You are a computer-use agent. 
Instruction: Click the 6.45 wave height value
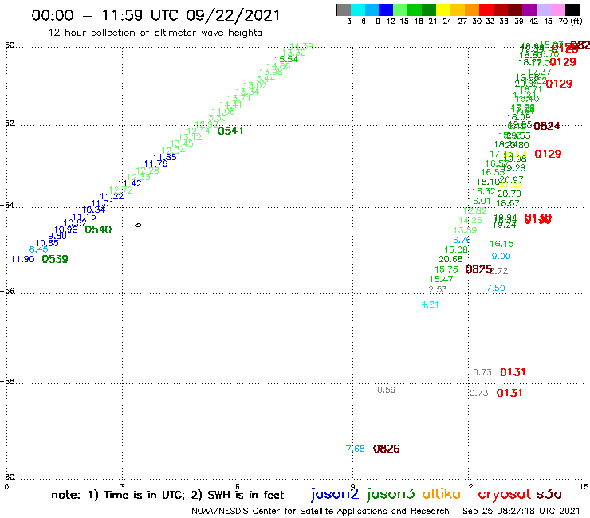[38, 249]
